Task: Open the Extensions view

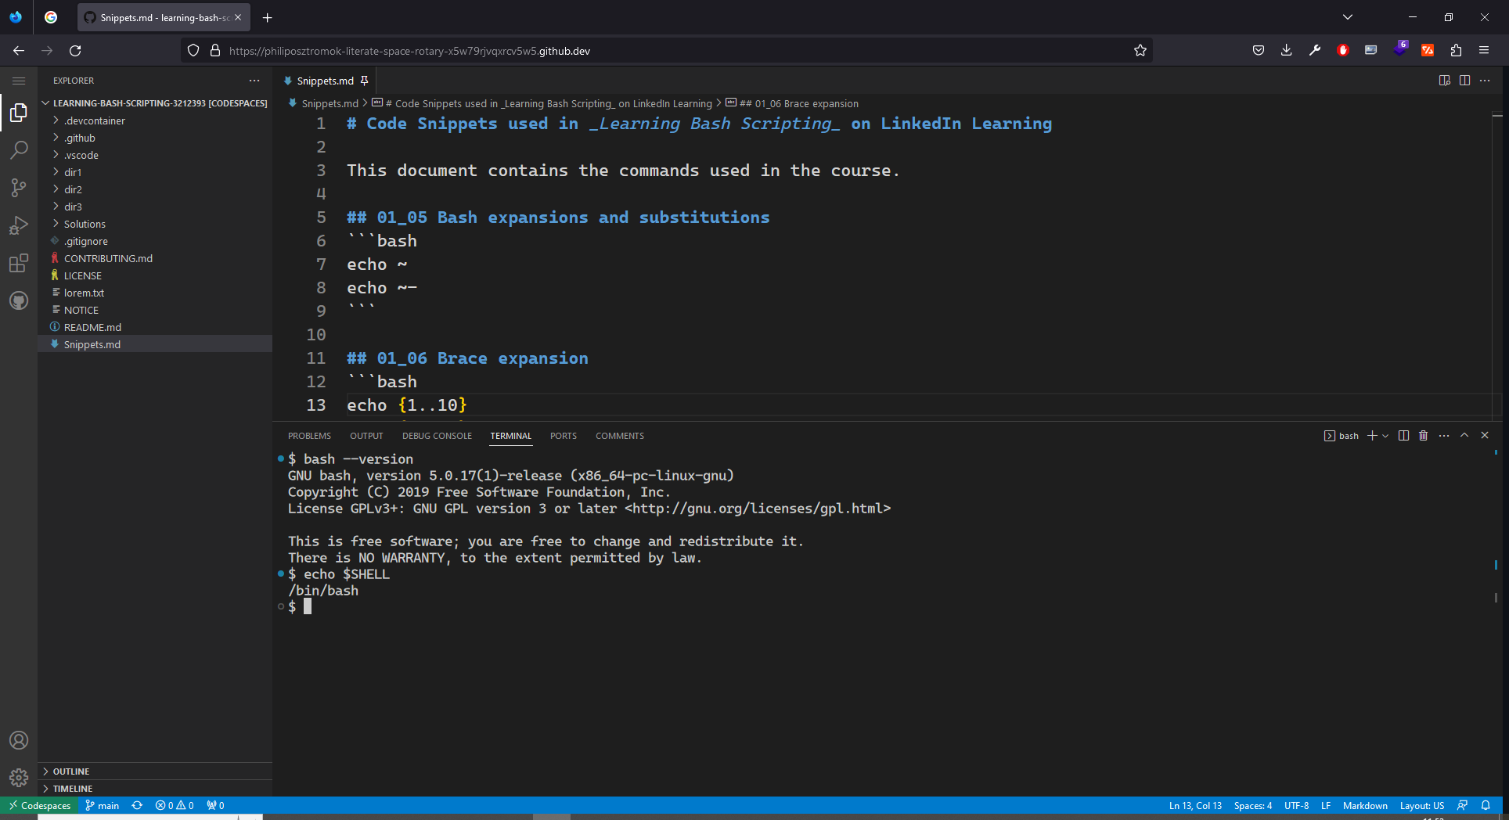Action: point(19,263)
